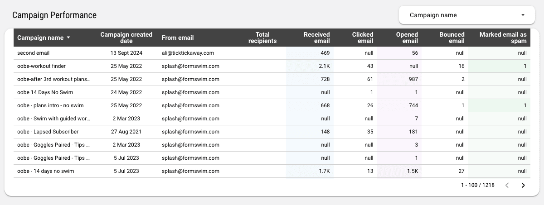The width and height of the screenshot is (544, 205).
Task: Click the bounced value 16
Action: coord(461,66)
